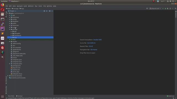Click the Favorites vertical side tab

6,90
